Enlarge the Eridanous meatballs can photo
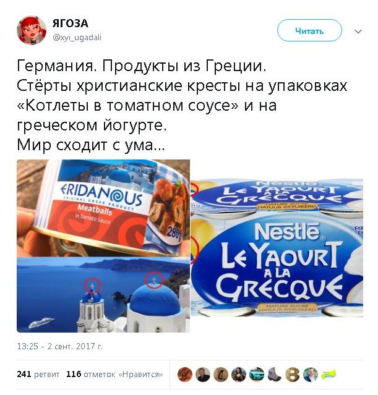 103,208
